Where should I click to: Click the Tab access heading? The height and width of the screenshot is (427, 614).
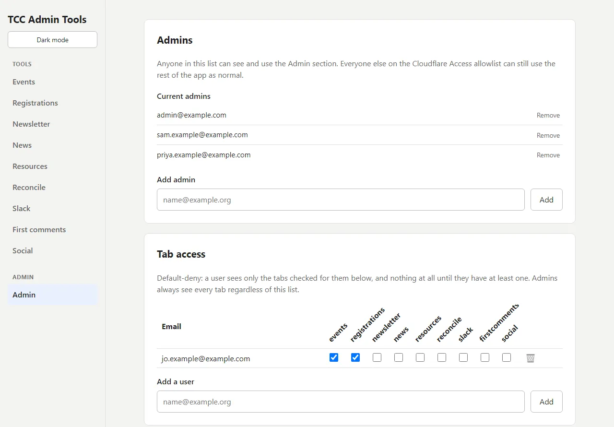[181, 254]
